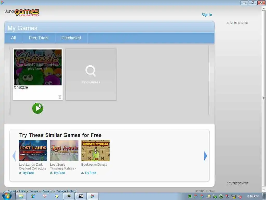Image resolution: width=266 pixels, height=200 pixels.
Task: Open Windows Explorer from the taskbar
Action: 21,196
